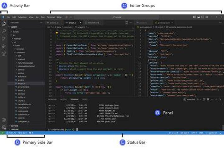Screen dimensions: 224x148
Task: Click the remote indicator in status bar
Action: coord(2,133)
